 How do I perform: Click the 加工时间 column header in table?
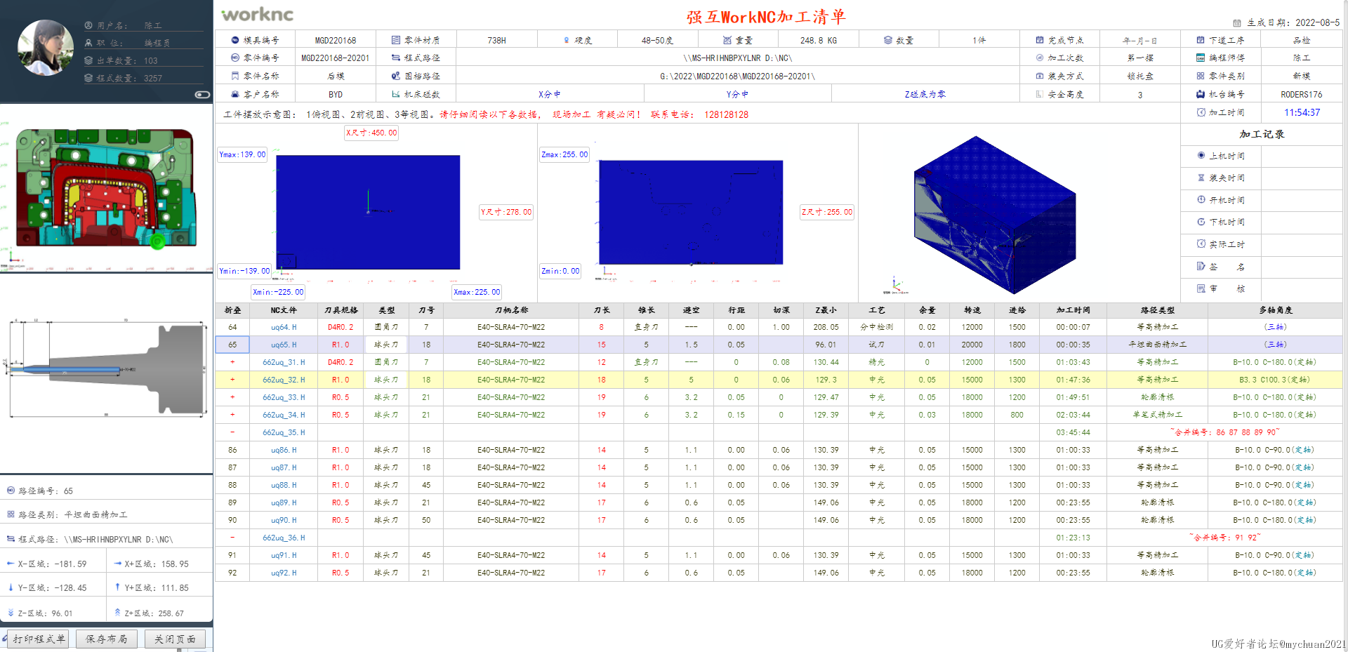point(1073,310)
